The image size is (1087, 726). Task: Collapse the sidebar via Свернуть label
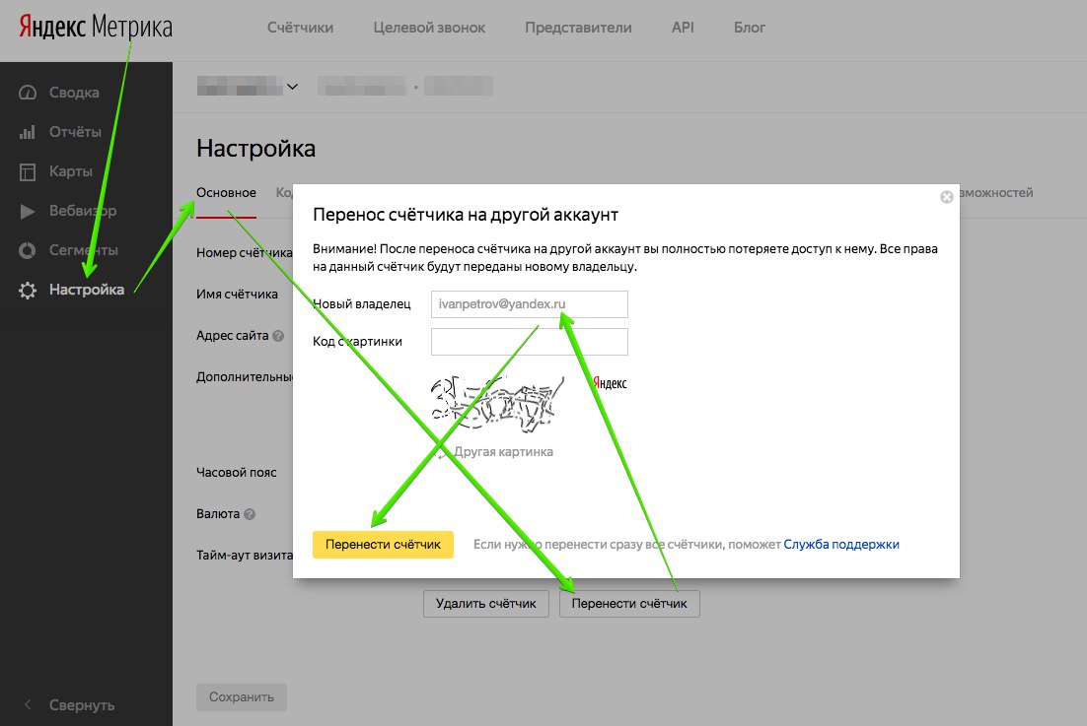tap(82, 705)
